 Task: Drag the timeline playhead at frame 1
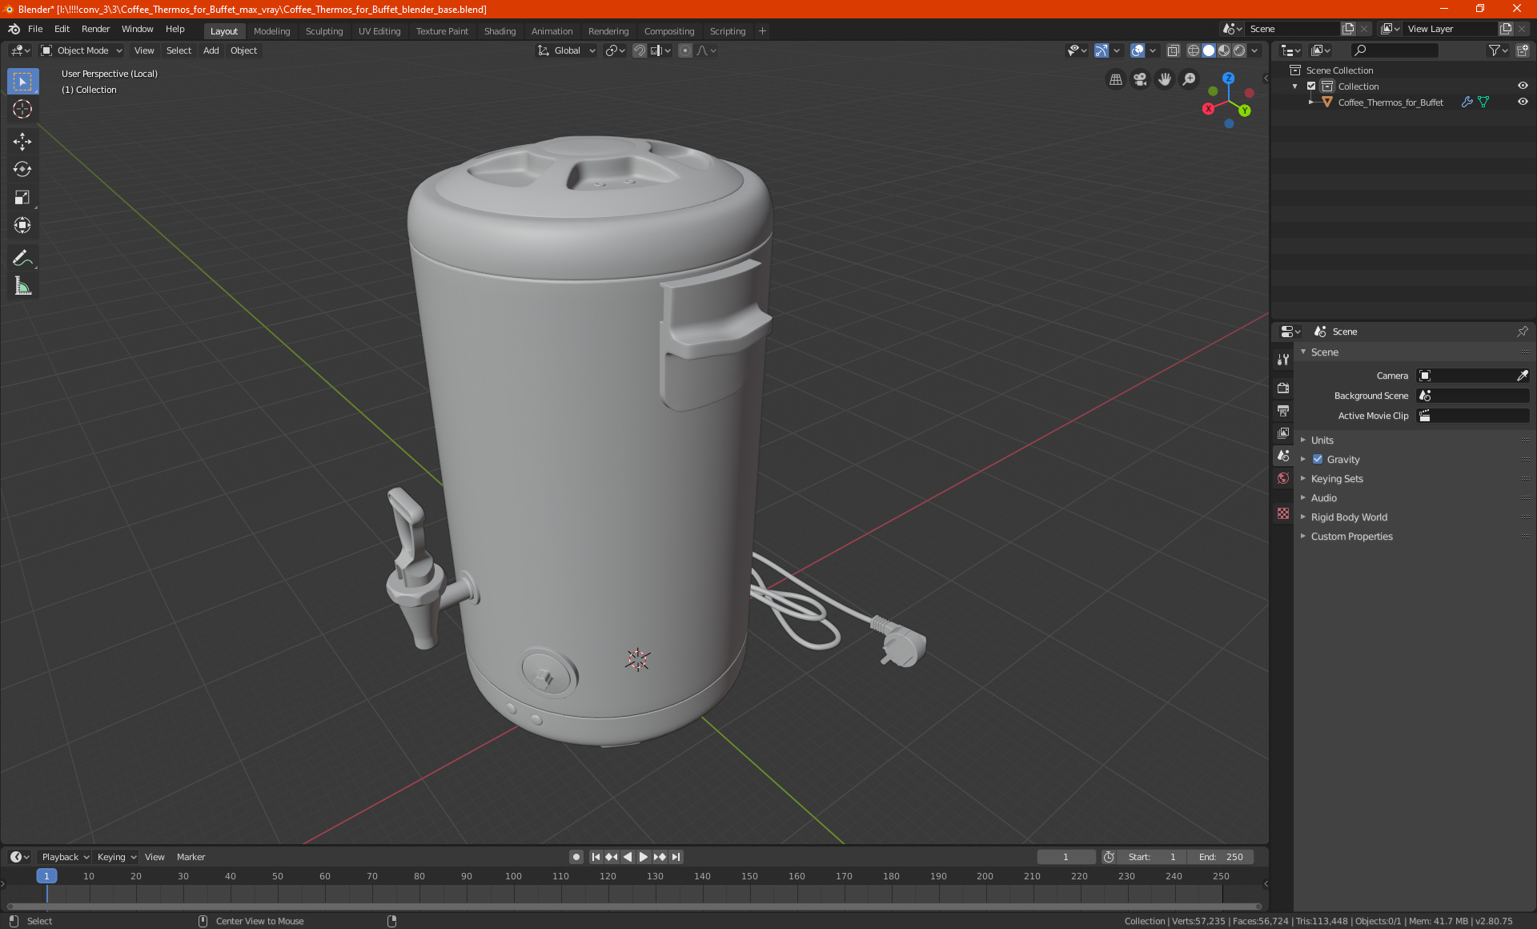46,875
